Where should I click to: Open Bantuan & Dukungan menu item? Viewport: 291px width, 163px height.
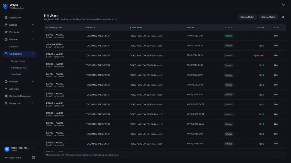click(x=19, y=96)
